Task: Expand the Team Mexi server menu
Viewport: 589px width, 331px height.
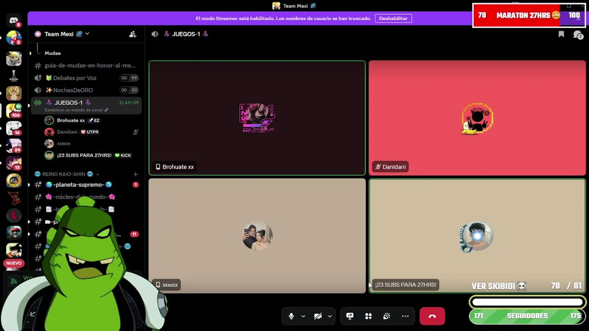Action: point(87,34)
